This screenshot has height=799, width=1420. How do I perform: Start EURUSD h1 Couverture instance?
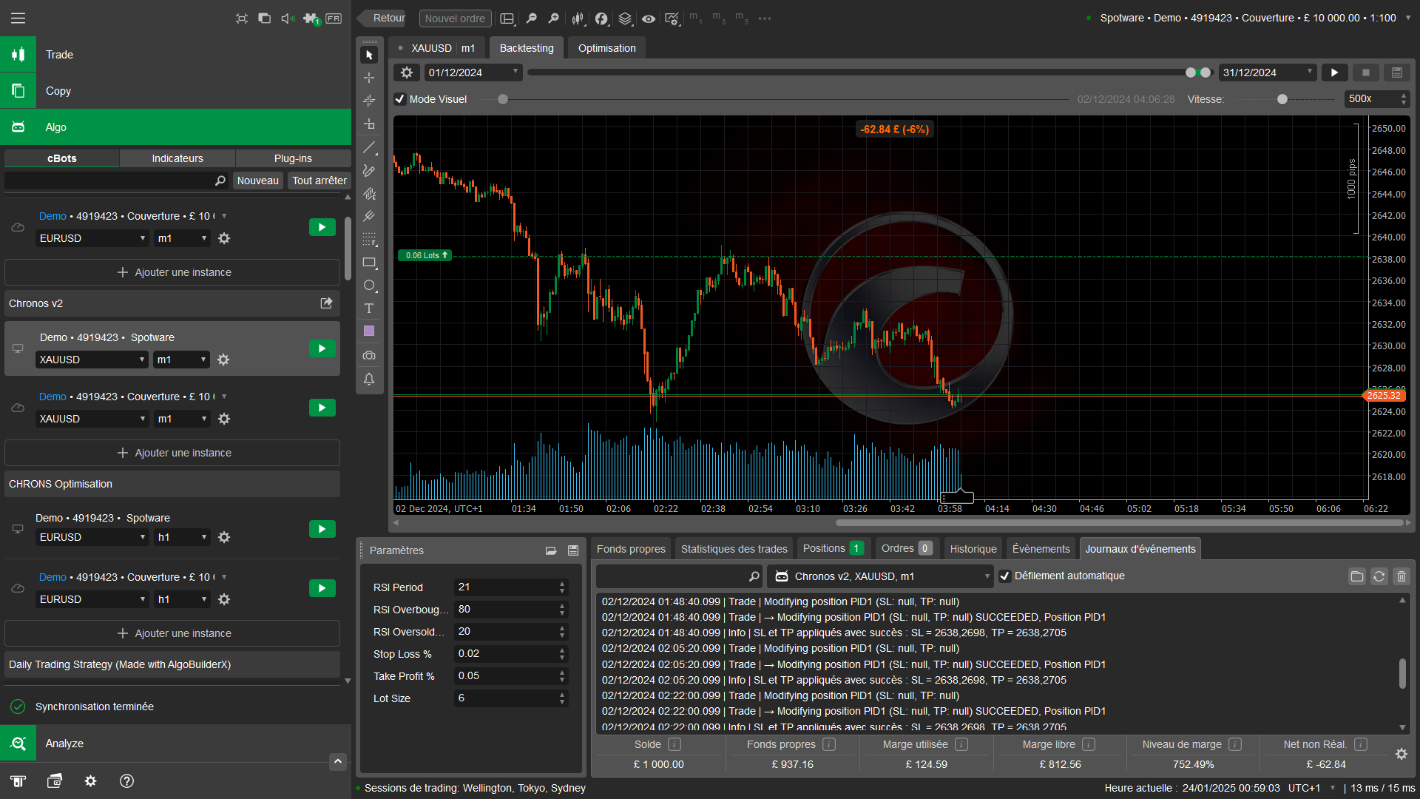tap(322, 588)
